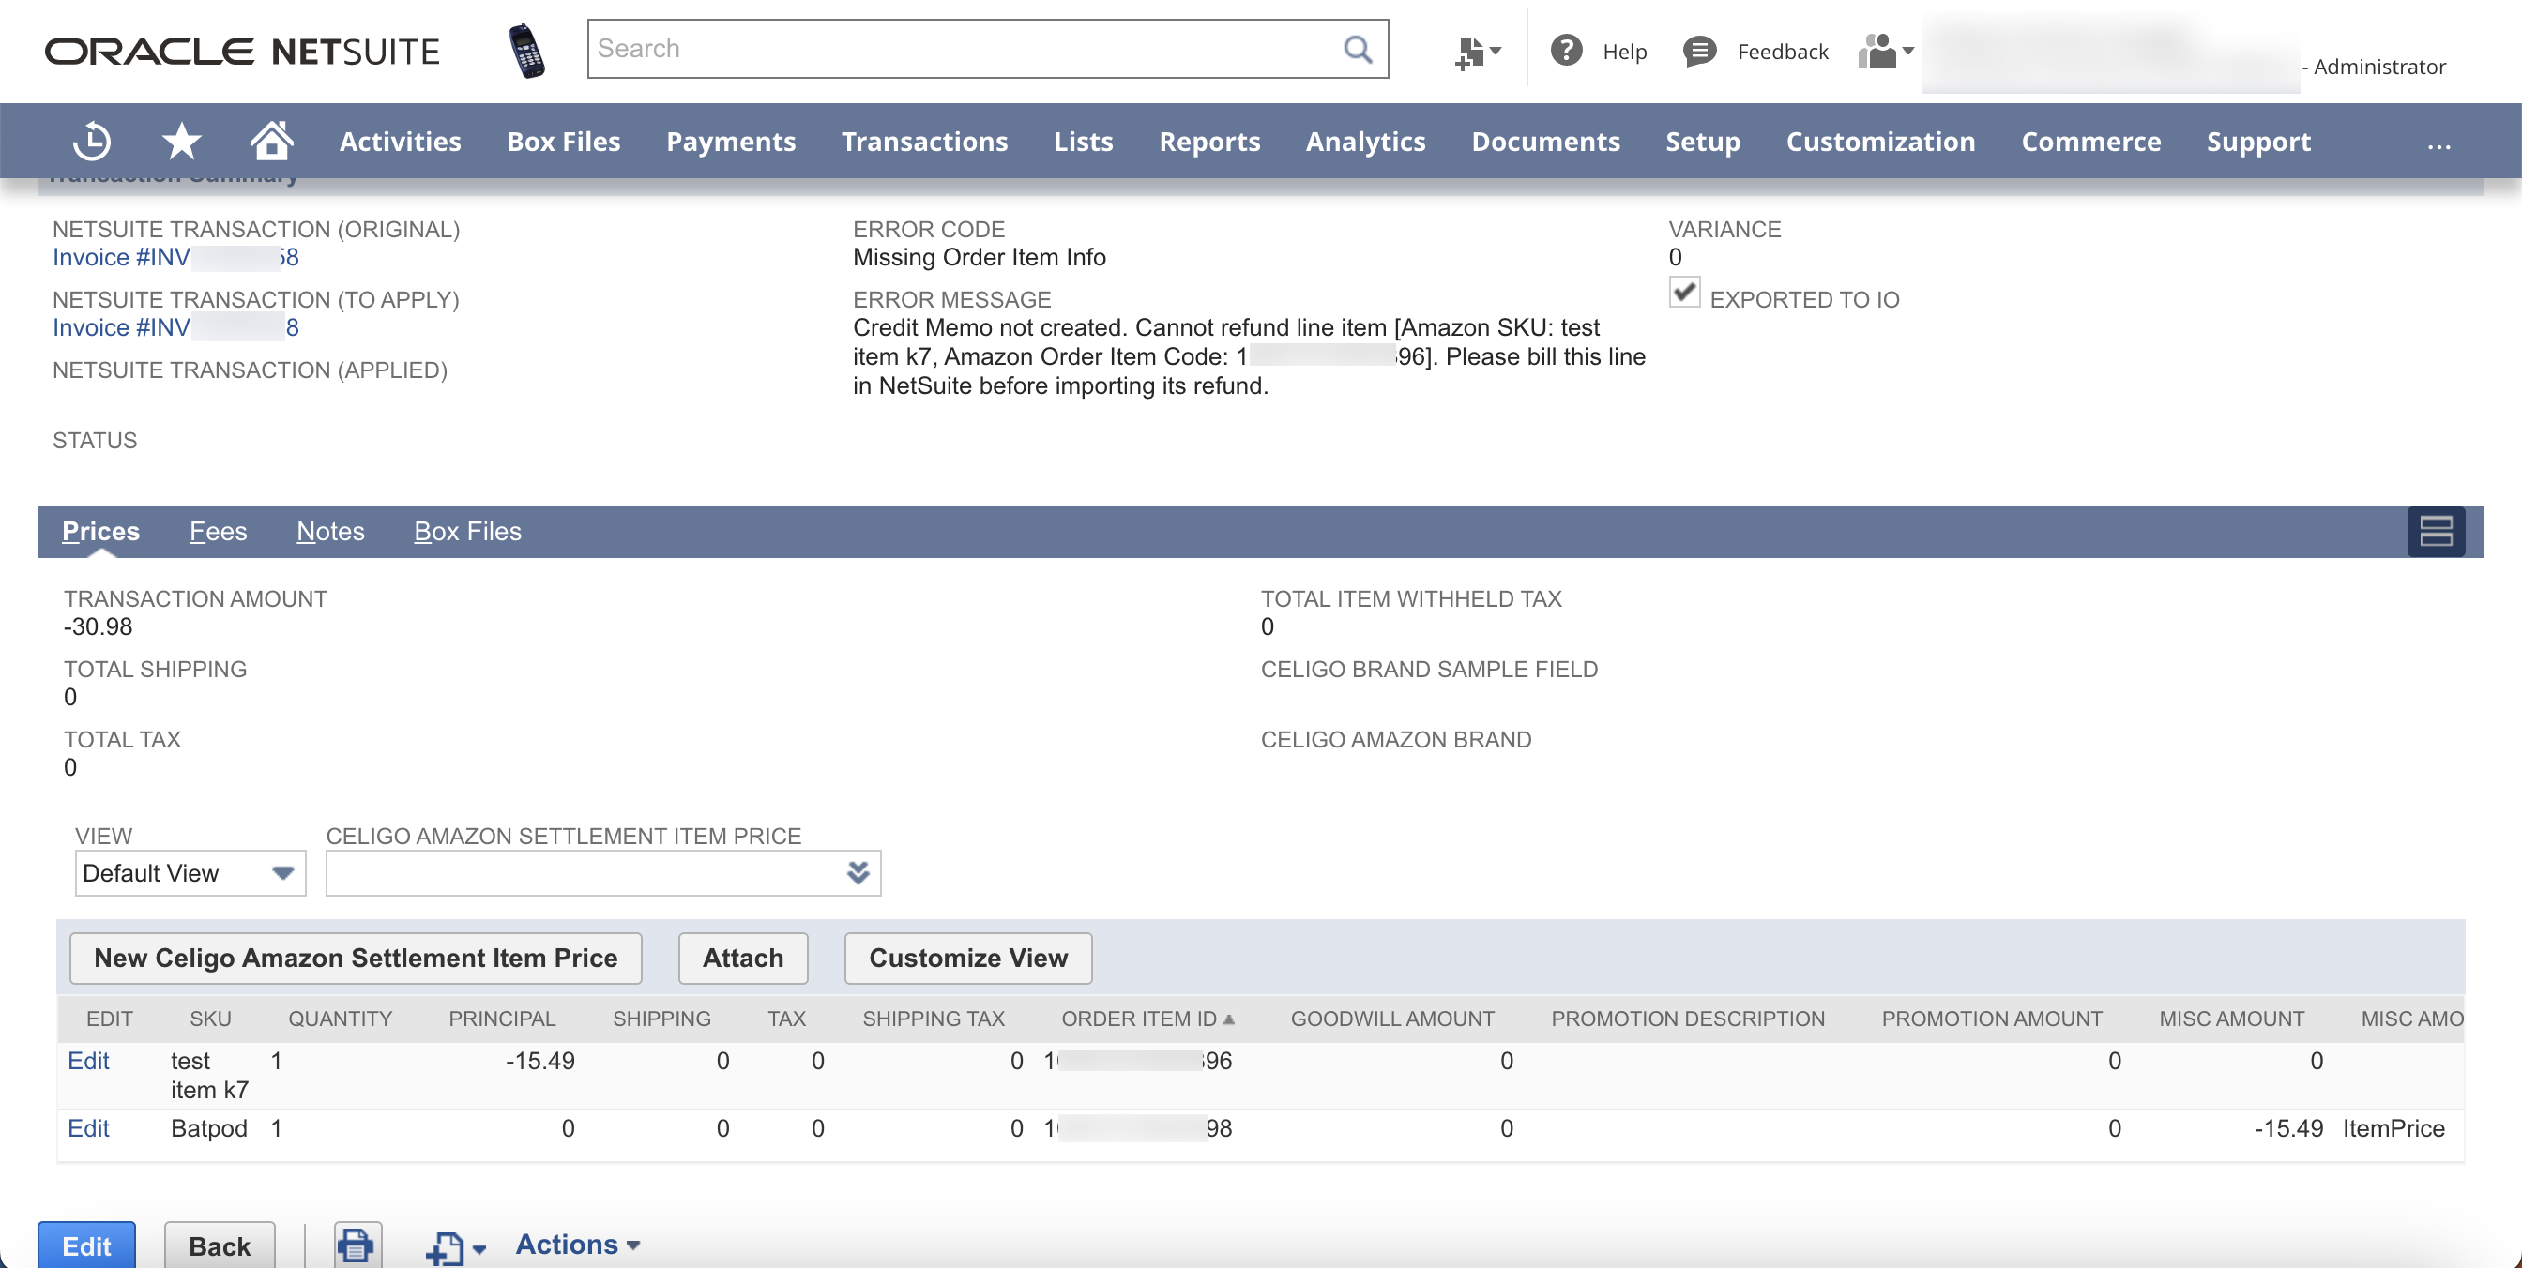Screen dimensions: 2522x1268
Task: Edit the Batpod row
Action: pyautogui.click(x=88, y=1128)
